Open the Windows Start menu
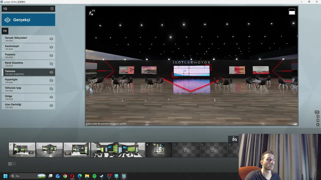This screenshot has width=321, height=180. pos(5,176)
